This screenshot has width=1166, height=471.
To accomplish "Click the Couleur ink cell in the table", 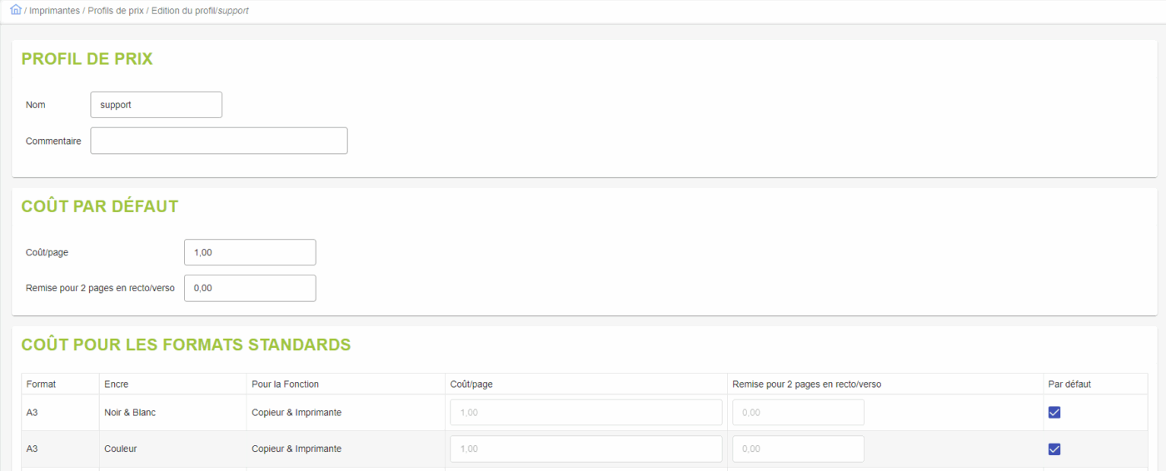I will [121, 449].
